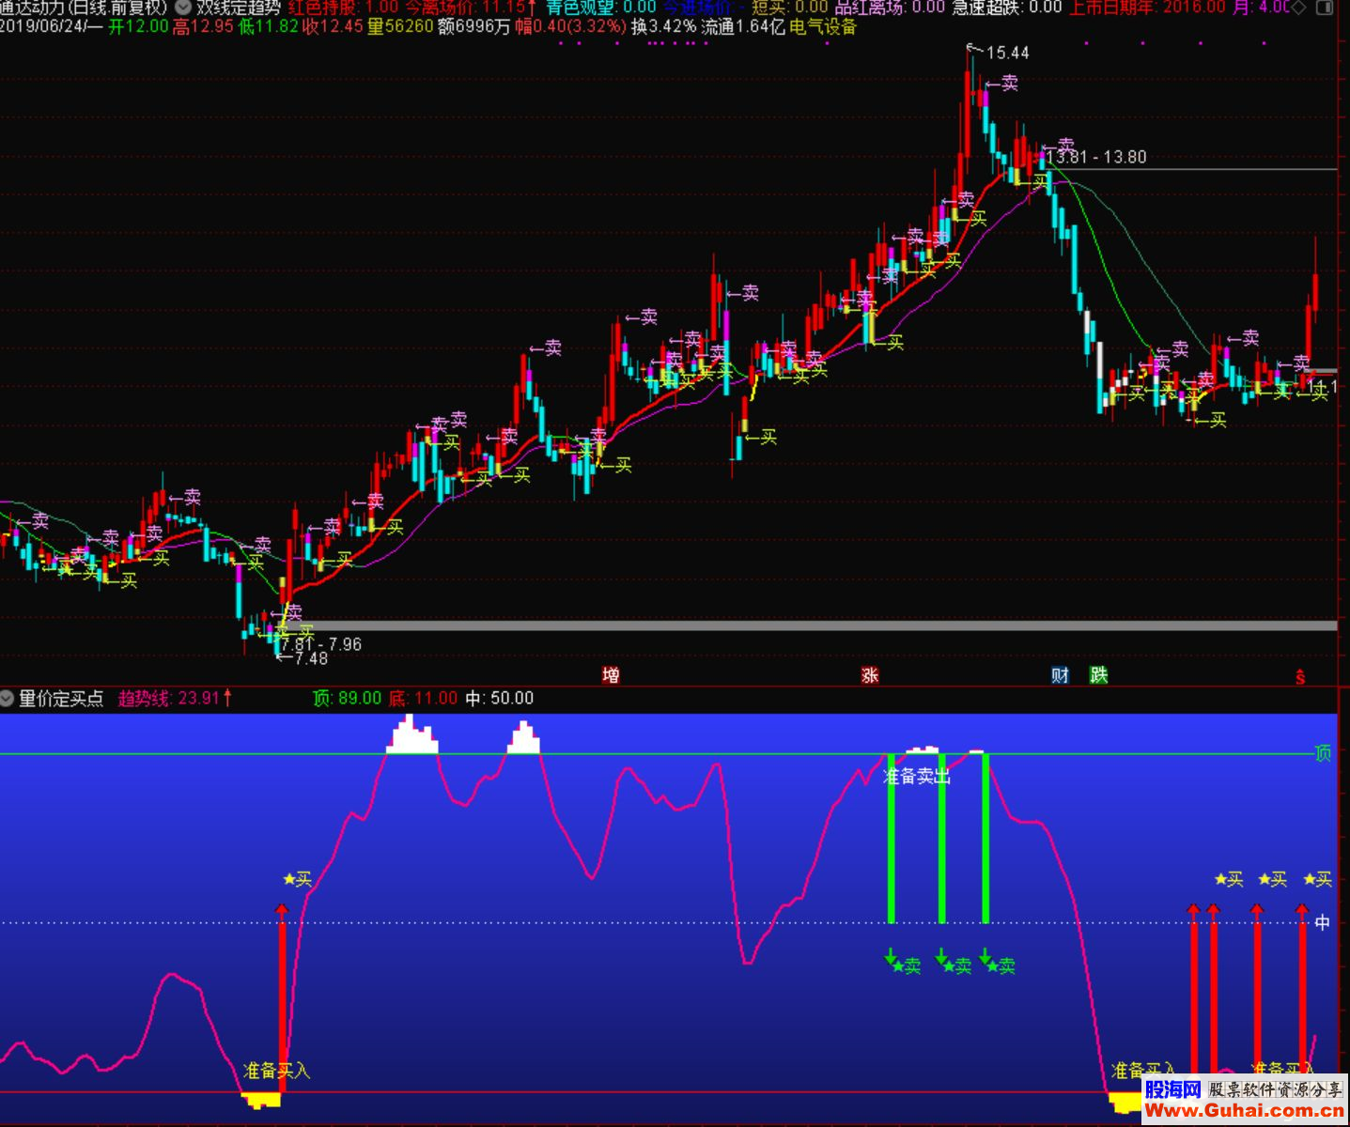This screenshot has height=1127, width=1350.
Task: Open the 量价定买点 indicator dropdown circle icon
Action: pyautogui.click(x=8, y=698)
